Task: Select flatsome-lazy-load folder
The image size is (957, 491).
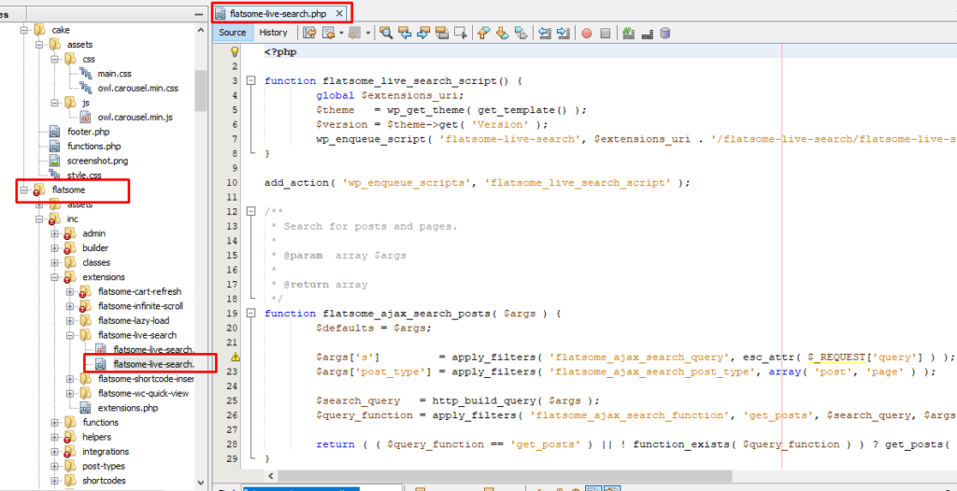Action: point(134,320)
